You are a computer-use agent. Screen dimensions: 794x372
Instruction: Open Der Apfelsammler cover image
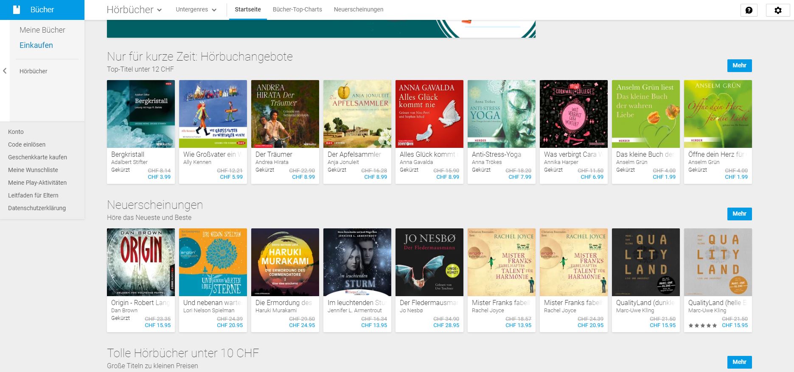click(x=357, y=114)
